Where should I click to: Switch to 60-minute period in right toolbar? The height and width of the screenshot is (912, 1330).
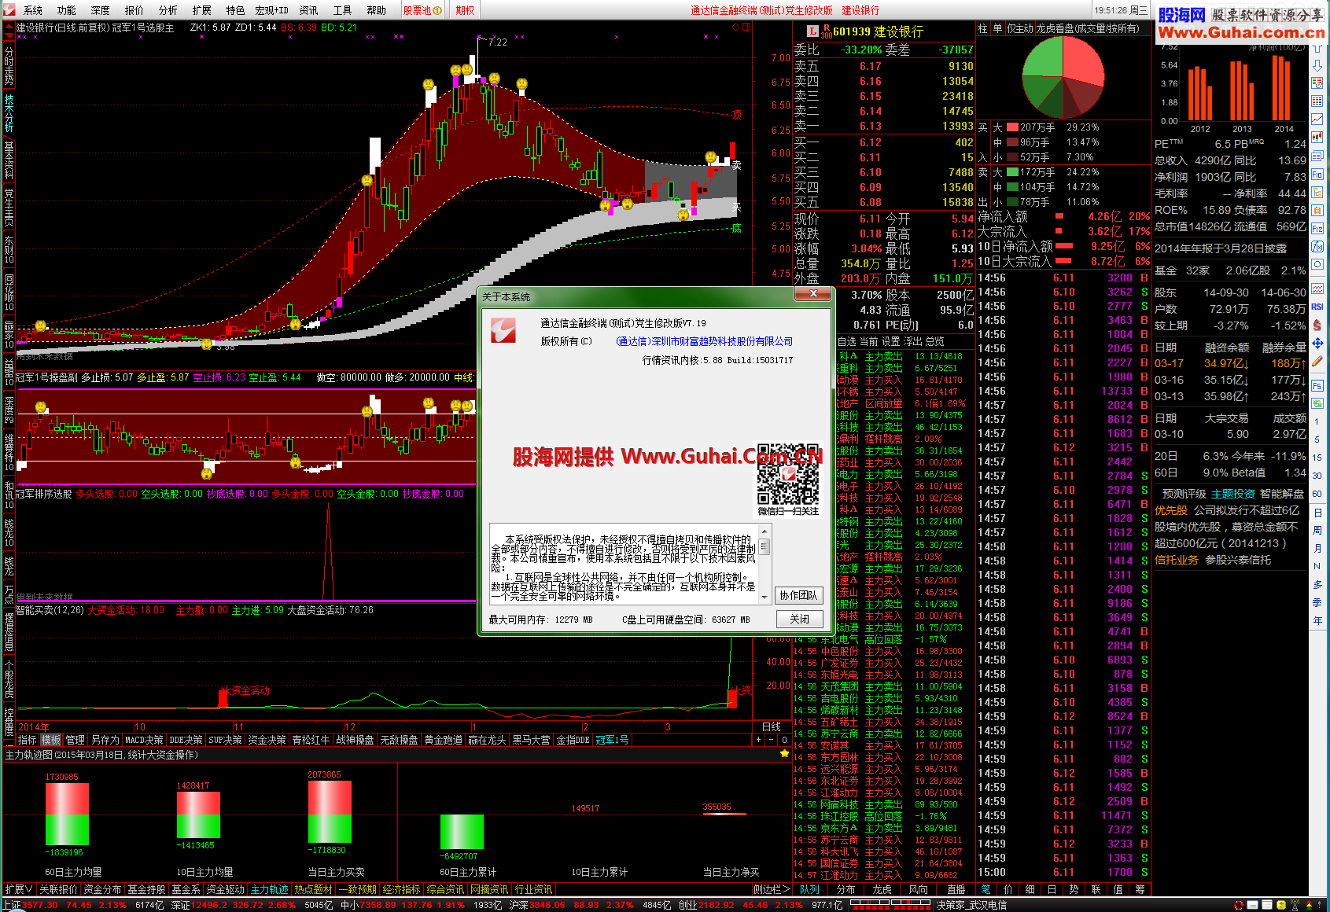point(1317,494)
